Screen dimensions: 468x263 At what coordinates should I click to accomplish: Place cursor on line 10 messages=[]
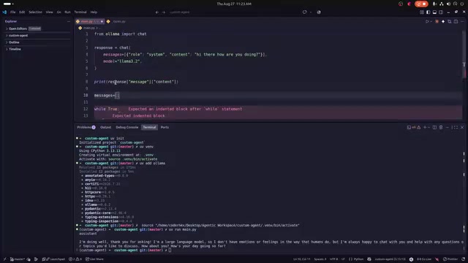pos(107,96)
